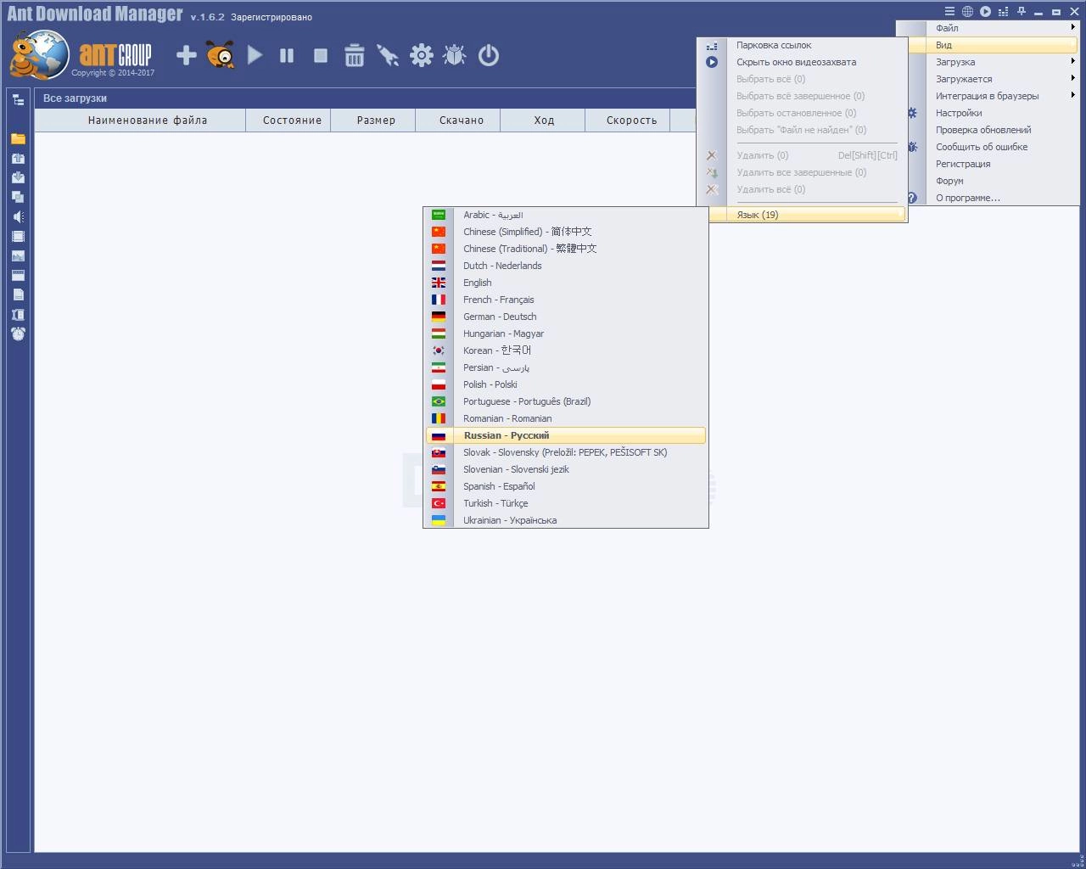Select German - Deutsch language

[566, 317]
